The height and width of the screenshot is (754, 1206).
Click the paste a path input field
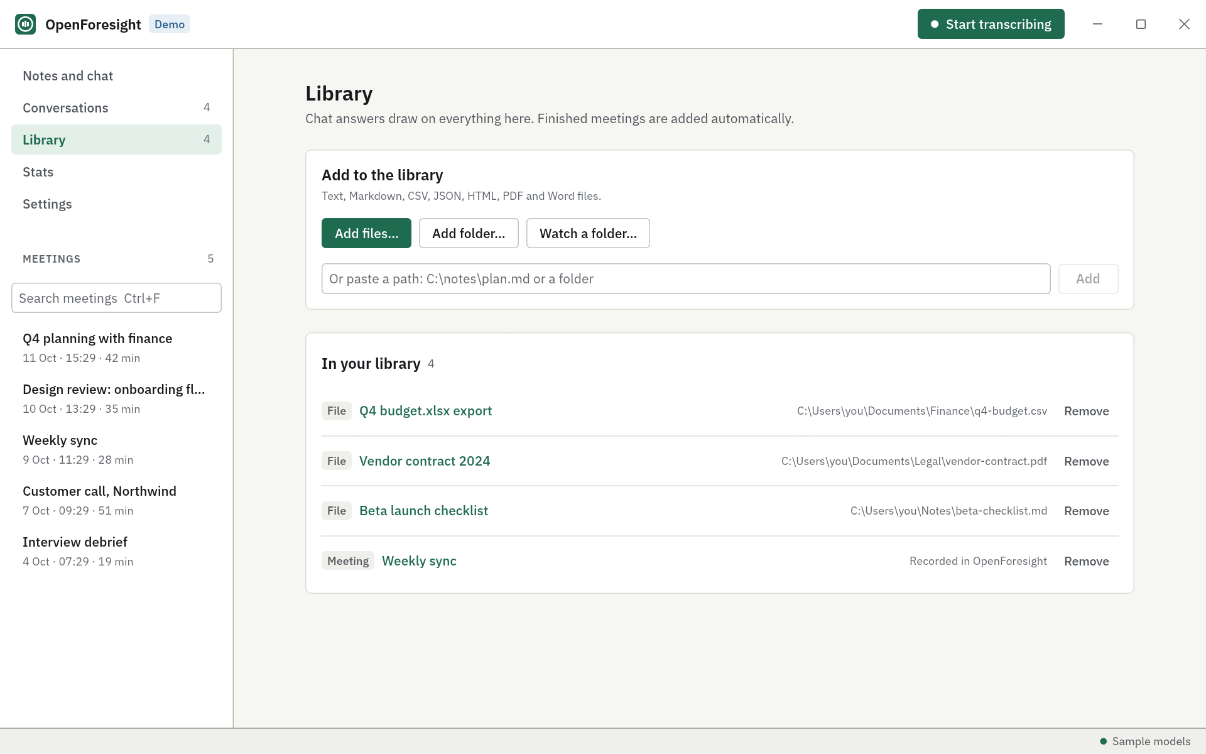[686, 278]
